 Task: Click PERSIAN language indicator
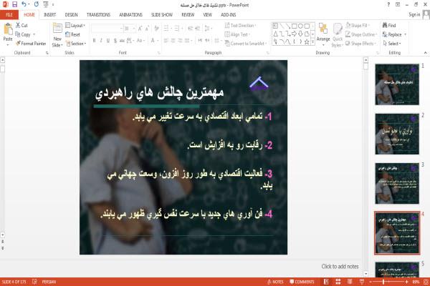click(x=49, y=282)
